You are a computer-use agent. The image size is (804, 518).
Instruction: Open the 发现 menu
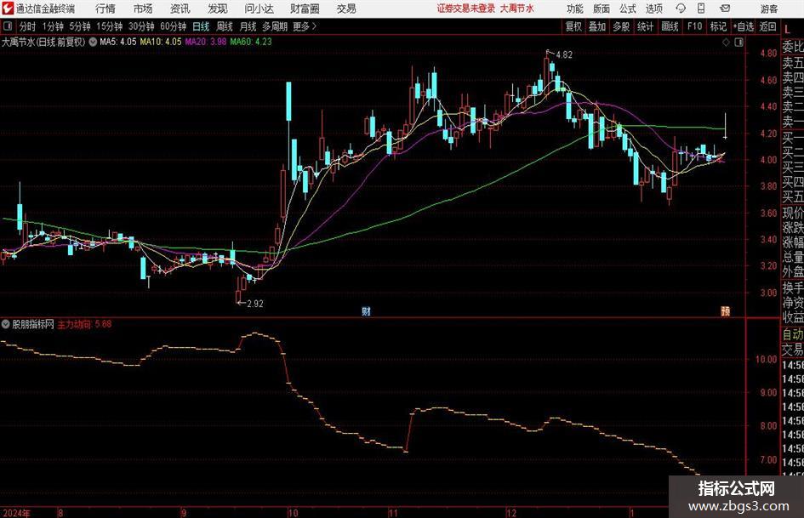click(x=218, y=9)
